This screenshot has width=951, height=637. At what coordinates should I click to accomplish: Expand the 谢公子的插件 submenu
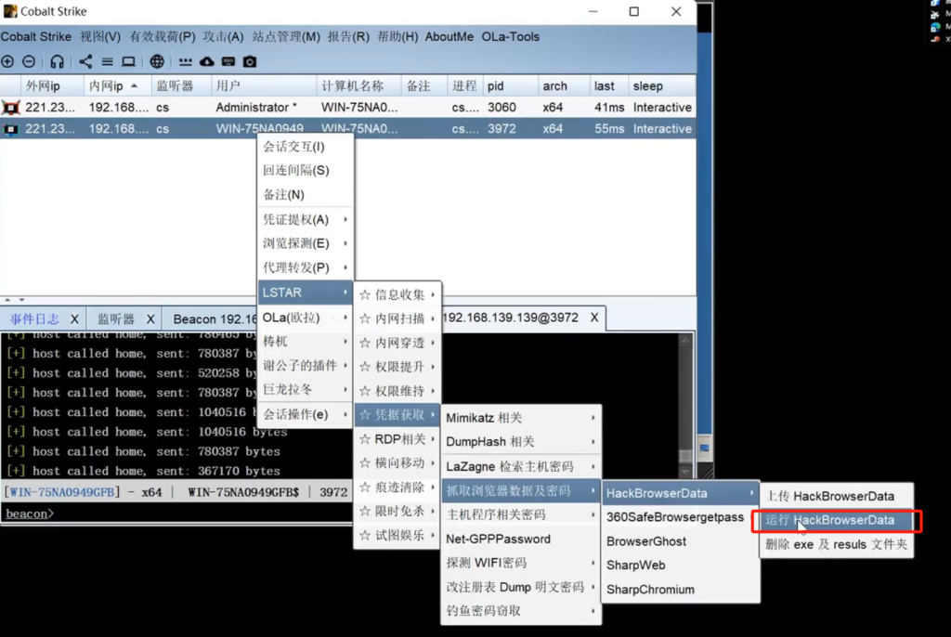click(305, 365)
